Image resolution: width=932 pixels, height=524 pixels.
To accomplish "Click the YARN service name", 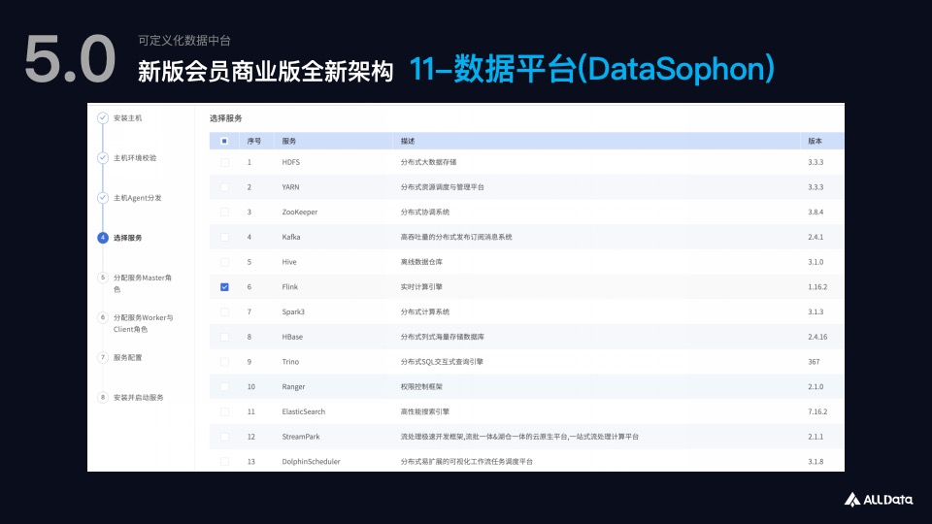I will tap(290, 187).
